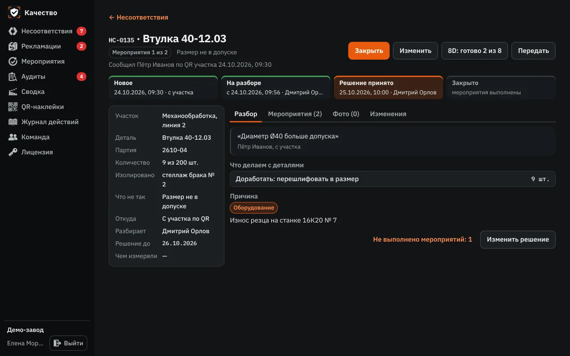Click the orange Закрыть button
The height and width of the screenshot is (356, 570).
pyautogui.click(x=369, y=51)
